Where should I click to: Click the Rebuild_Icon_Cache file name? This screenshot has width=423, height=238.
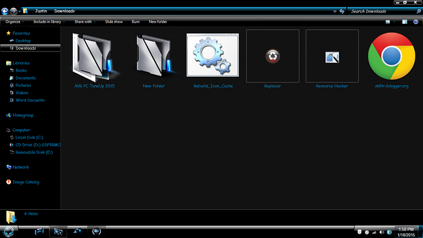click(213, 86)
